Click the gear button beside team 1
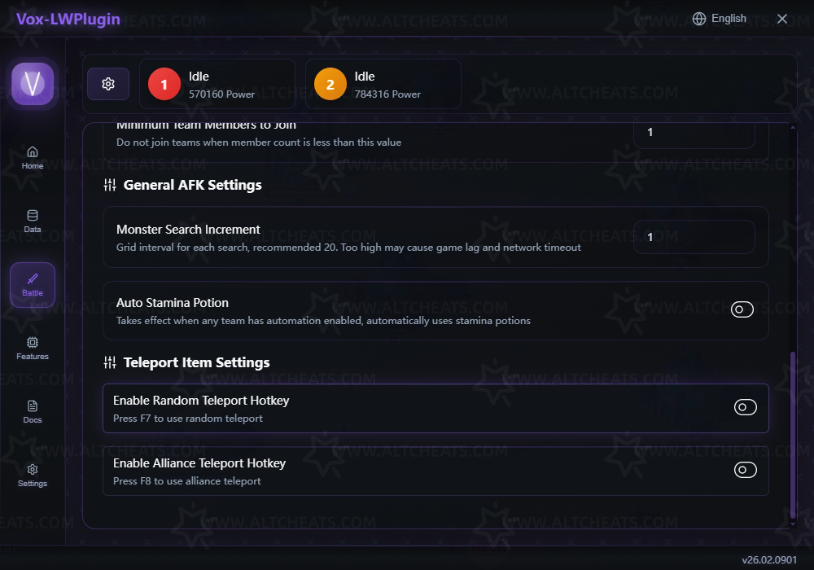This screenshot has height=570, width=814. [108, 84]
